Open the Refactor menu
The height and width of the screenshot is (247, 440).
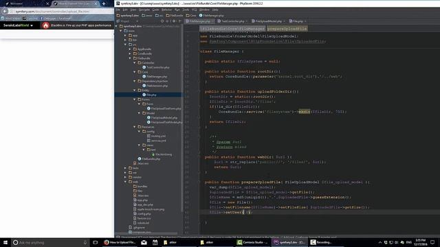[166, 10]
